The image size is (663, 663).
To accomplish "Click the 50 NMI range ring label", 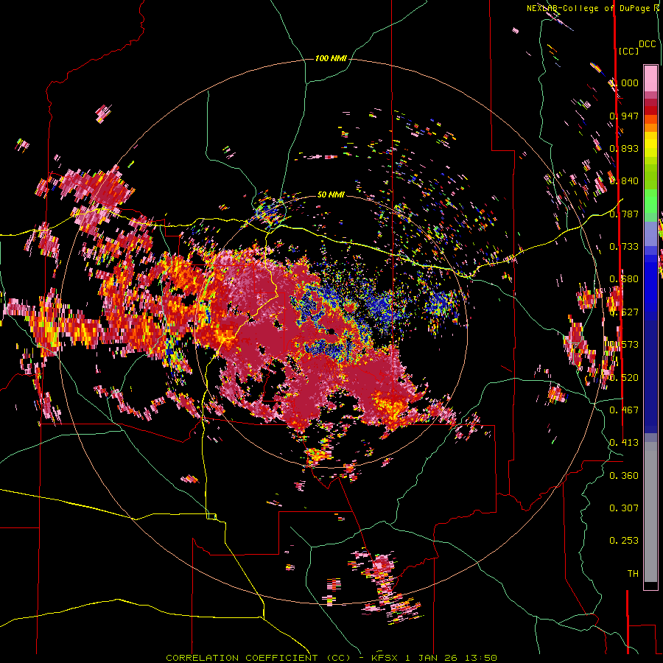I will [x=331, y=194].
